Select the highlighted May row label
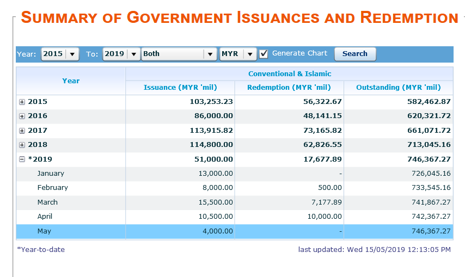Screen dimensions: 465x277 (x=44, y=231)
